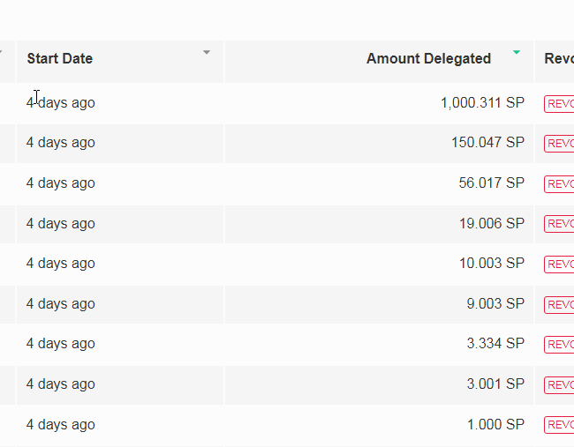Image resolution: width=574 pixels, height=447 pixels.
Task: Select the 1,000.311 SP amount cell
Action: point(482,103)
